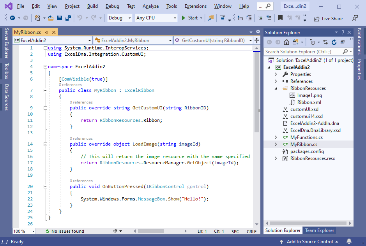Collapse the OnButtonPressed method outlining box
The height and width of the screenshot is (246, 366).
[45, 186]
